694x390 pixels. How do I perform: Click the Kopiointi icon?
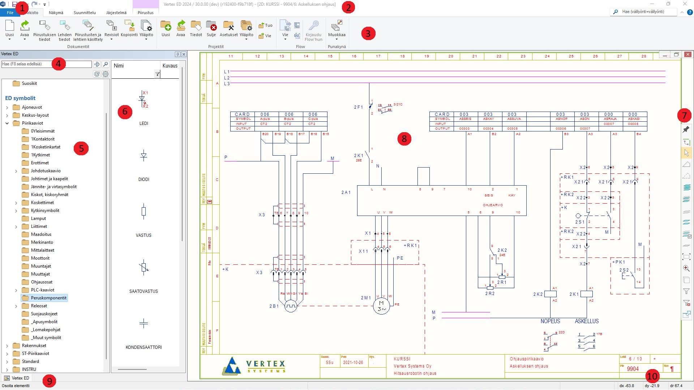point(129,26)
